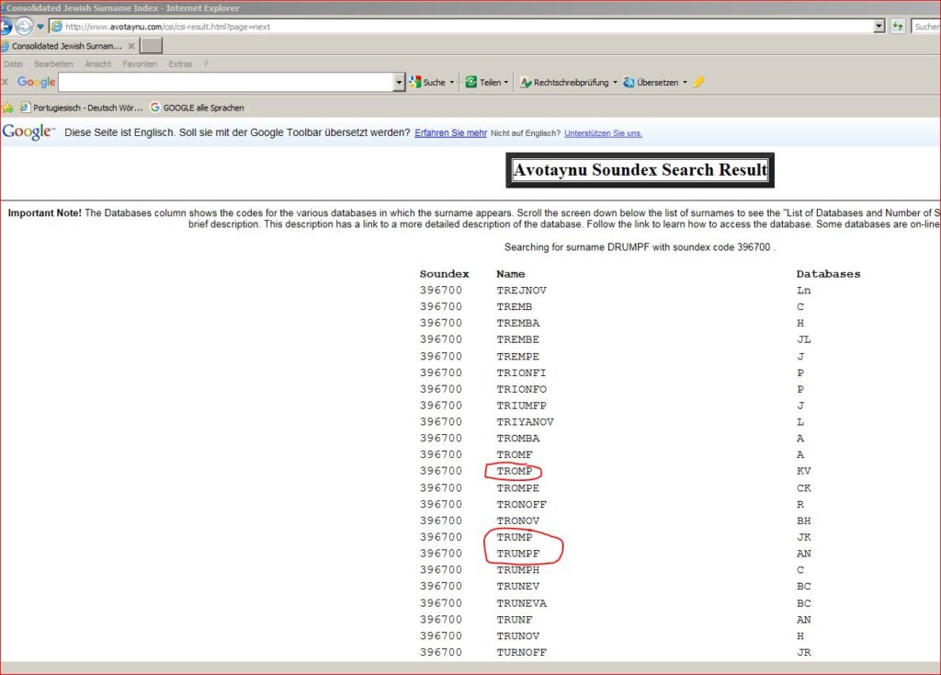The height and width of the screenshot is (675, 941).
Task: Click the 'Erfahren Sie mehr' link
Action: tap(450, 133)
